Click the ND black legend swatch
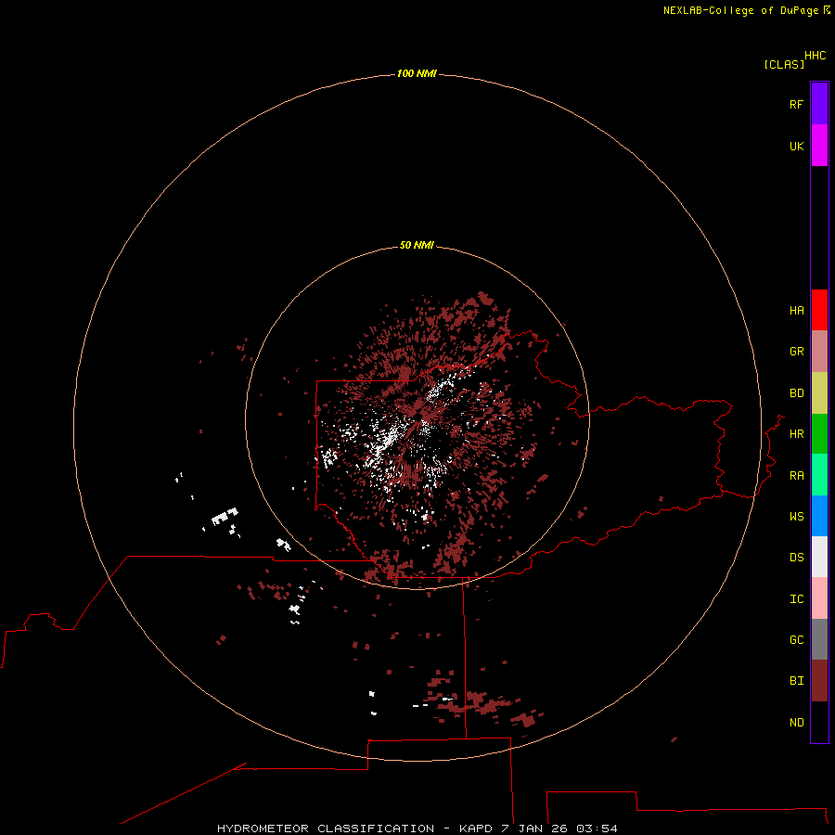This screenshot has height=835, width=835. 819,722
